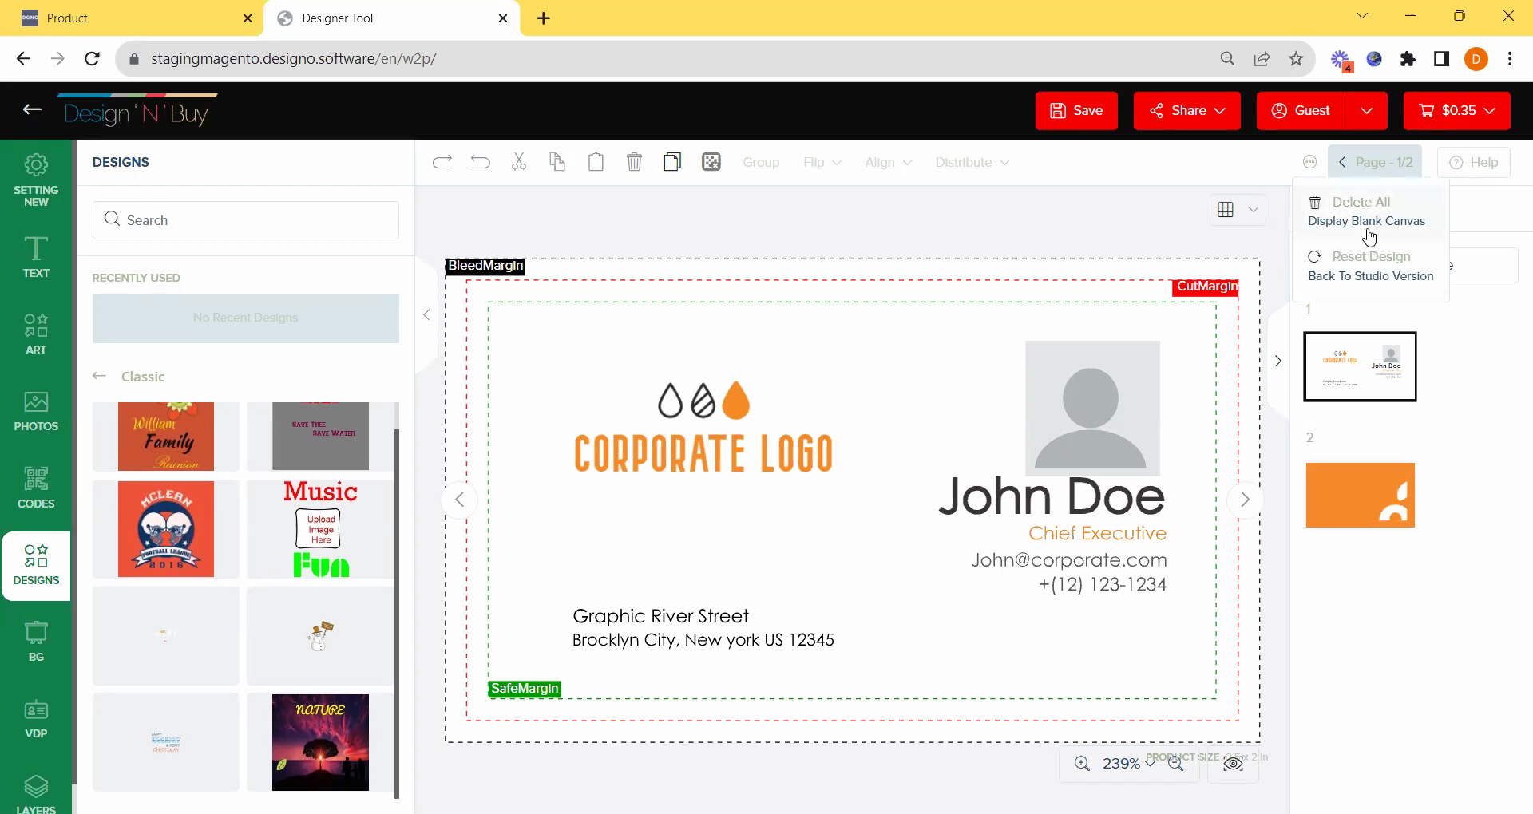Open the cart price $0.35 dropdown
Viewport: 1533px width, 814px height.
coord(1456,110)
